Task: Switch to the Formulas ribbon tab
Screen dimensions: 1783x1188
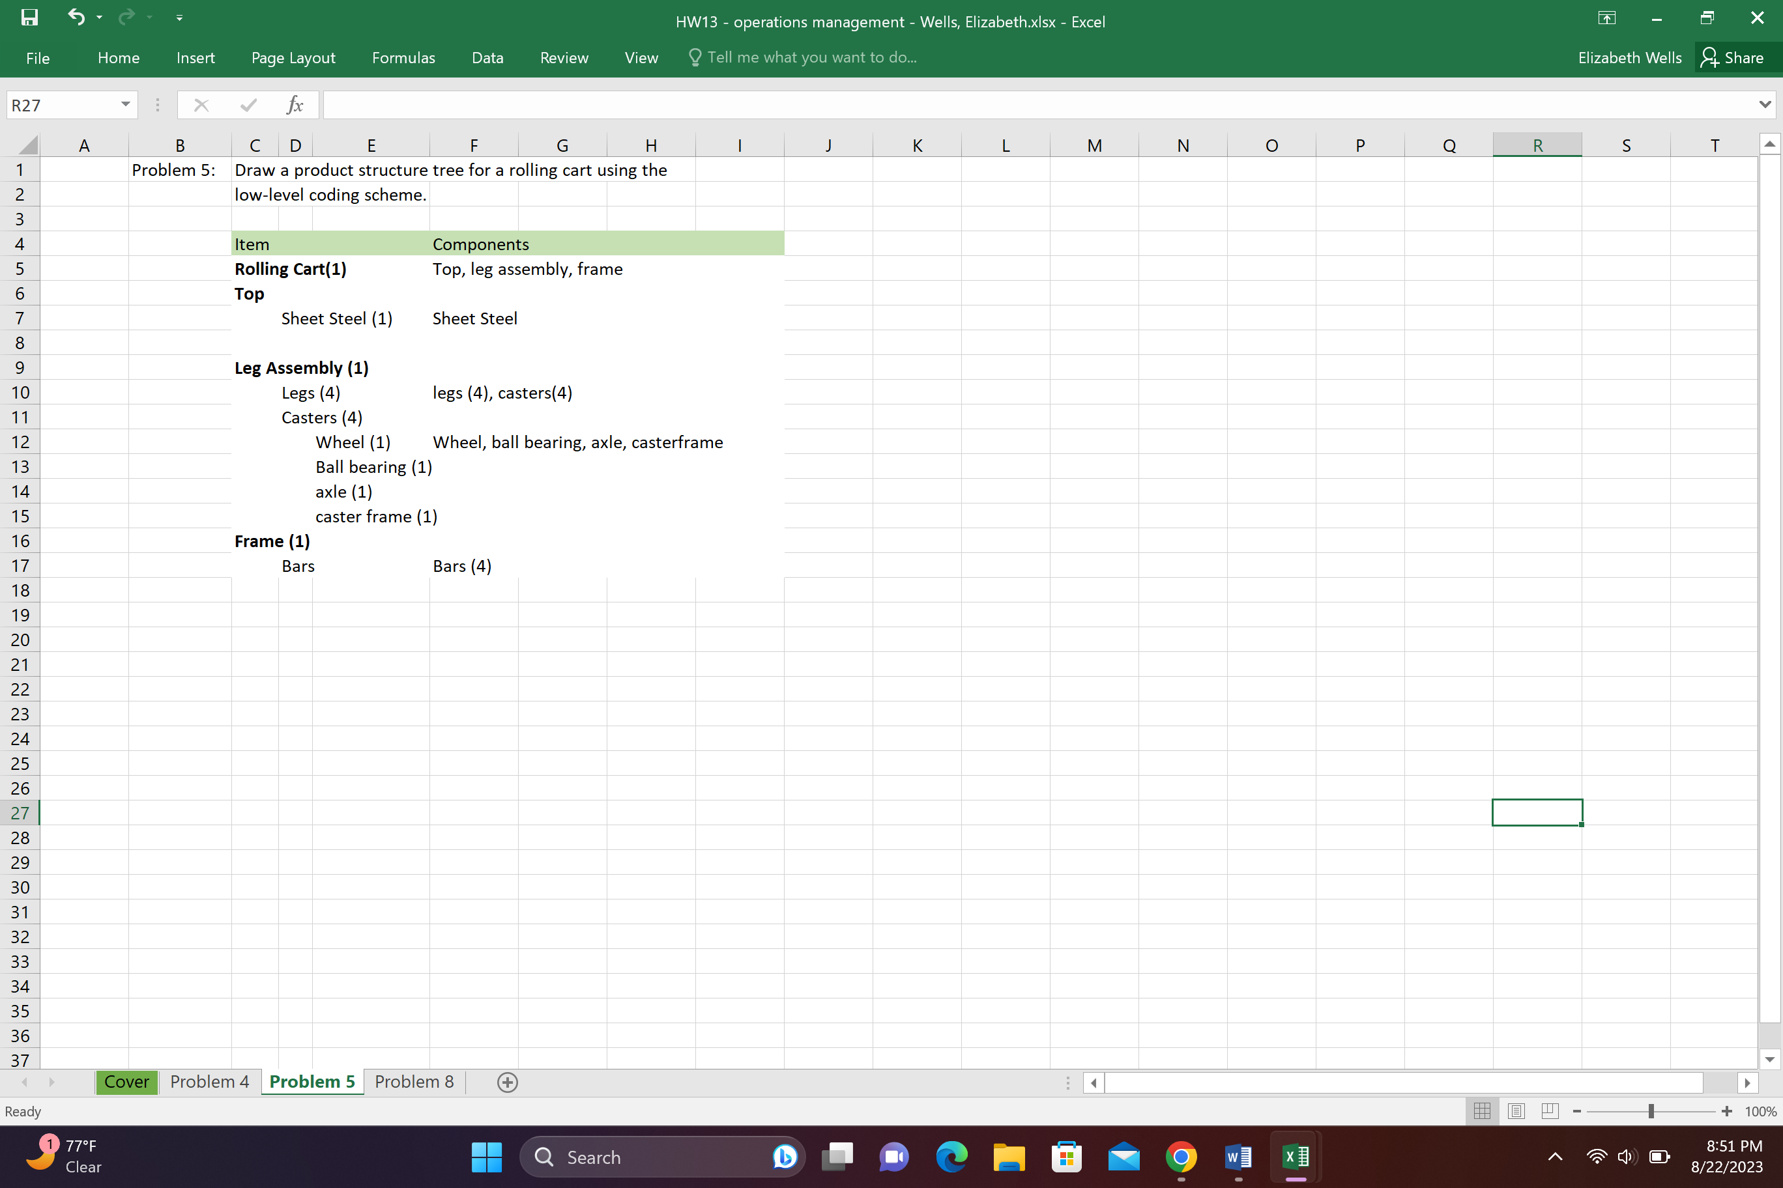Action: pyautogui.click(x=403, y=57)
